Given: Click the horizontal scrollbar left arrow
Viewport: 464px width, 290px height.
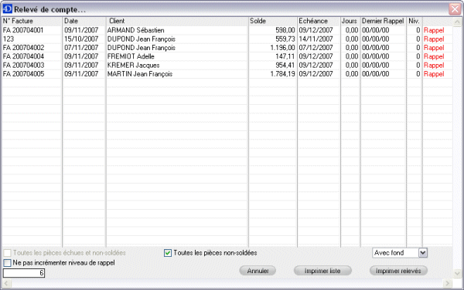Looking at the screenshot, I should point(6,284).
